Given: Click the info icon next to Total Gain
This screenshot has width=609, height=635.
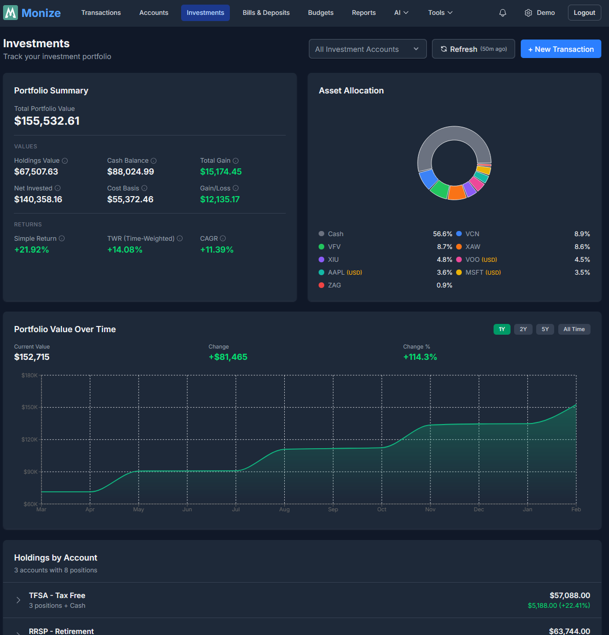Looking at the screenshot, I should pyautogui.click(x=235, y=161).
